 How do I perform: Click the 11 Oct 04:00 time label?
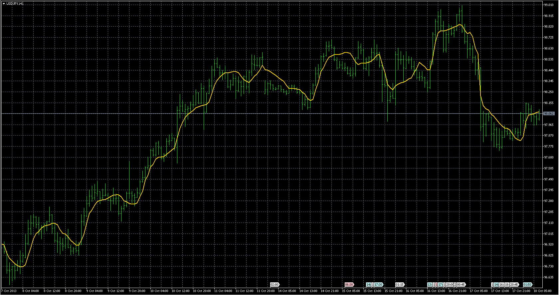coord(223,291)
